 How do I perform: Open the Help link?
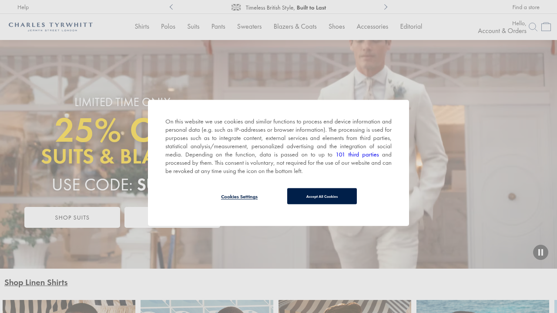pyautogui.click(x=23, y=7)
